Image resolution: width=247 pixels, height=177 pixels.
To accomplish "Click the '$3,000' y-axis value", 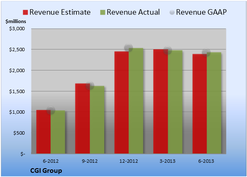I will click(x=17, y=29).
